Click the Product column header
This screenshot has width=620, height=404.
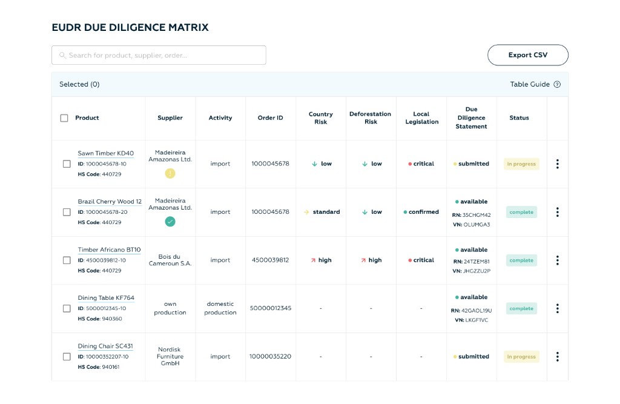click(x=87, y=118)
